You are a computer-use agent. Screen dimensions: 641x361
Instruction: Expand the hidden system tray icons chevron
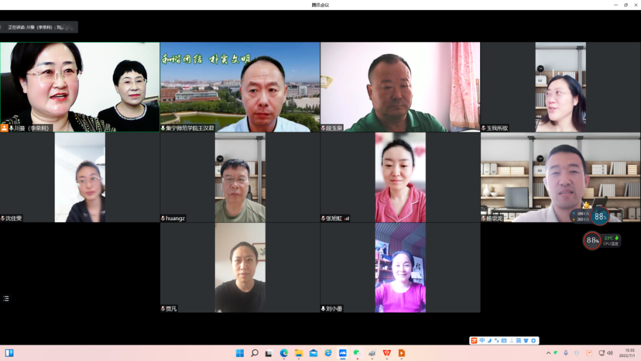pos(548,353)
